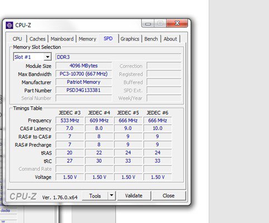
Task: Click the JEDEC #3 column header
Action: pyautogui.click(x=70, y=113)
